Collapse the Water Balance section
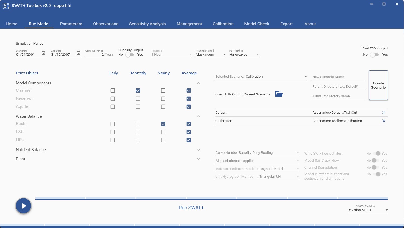Viewport: 404px width, 228px height. (x=199, y=116)
